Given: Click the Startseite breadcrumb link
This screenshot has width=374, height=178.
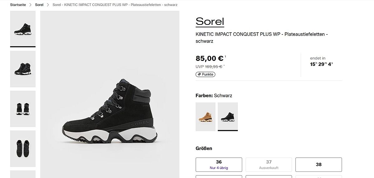Looking at the screenshot, I should tap(18, 5).
